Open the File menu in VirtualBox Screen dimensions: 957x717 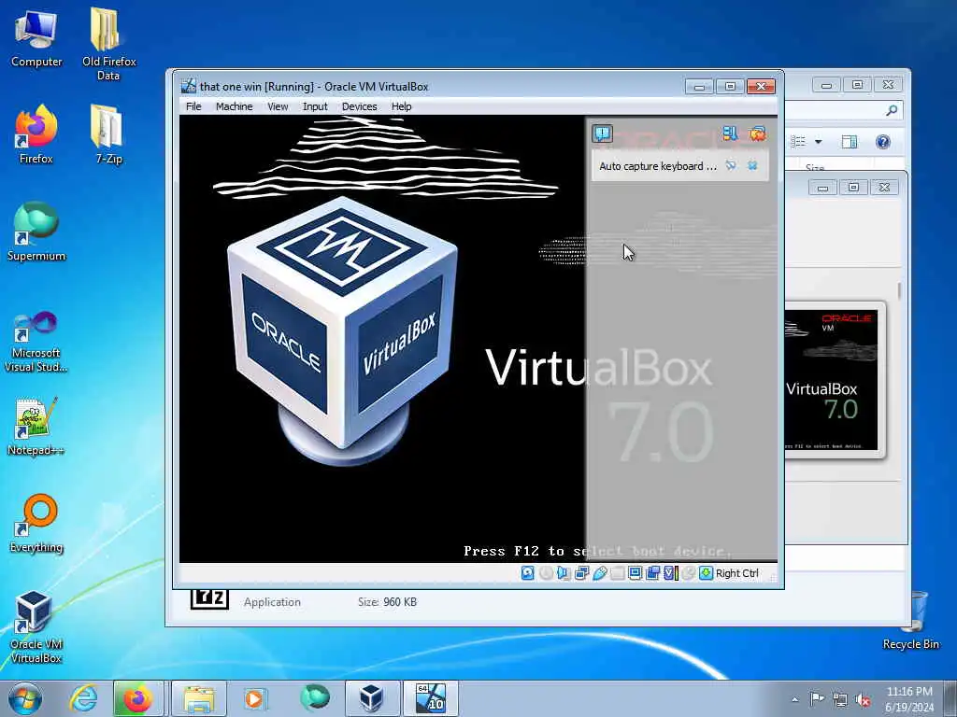point(193,106)
